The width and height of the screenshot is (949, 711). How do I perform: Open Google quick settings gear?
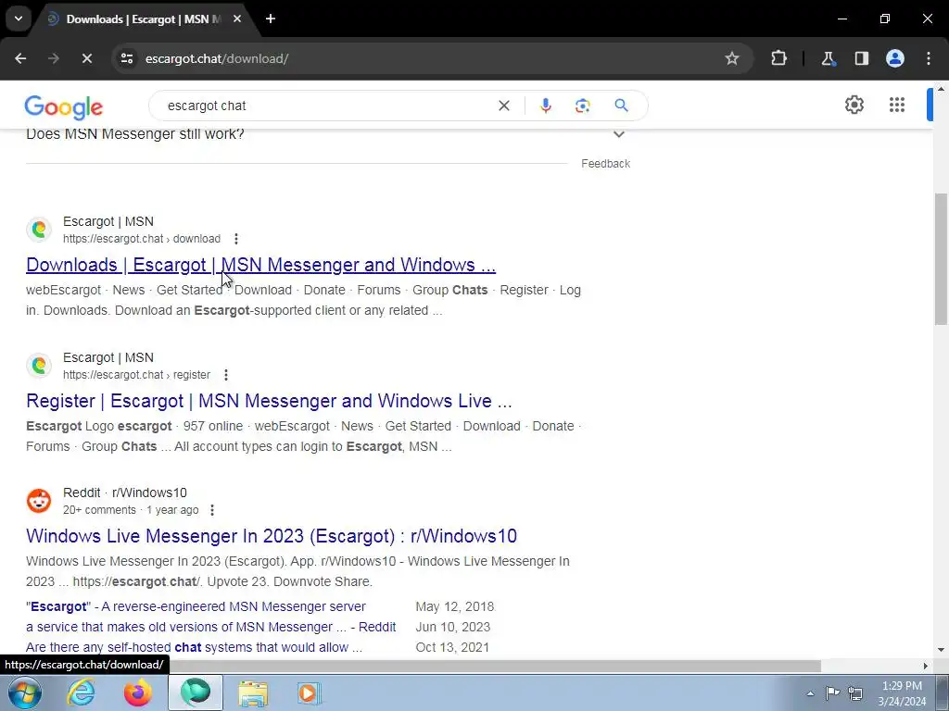(854, 105)
